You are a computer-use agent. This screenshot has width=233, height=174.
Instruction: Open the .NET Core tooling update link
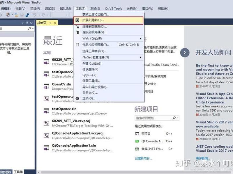tap(214, 148)
